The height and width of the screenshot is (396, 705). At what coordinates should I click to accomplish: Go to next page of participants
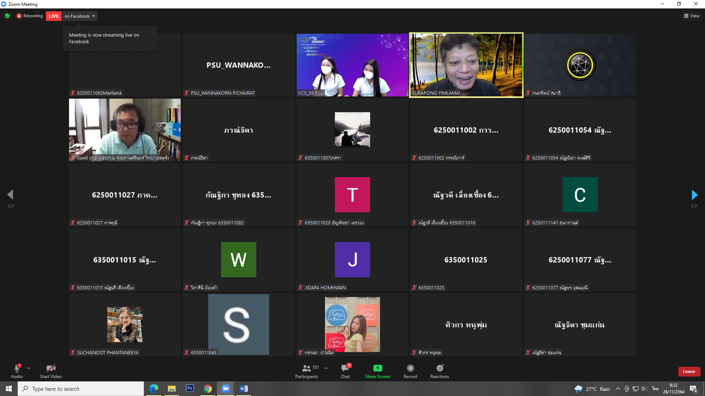694,195
